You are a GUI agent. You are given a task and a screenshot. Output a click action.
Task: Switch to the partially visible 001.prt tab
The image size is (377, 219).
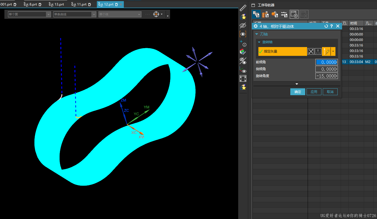(9, 4)
